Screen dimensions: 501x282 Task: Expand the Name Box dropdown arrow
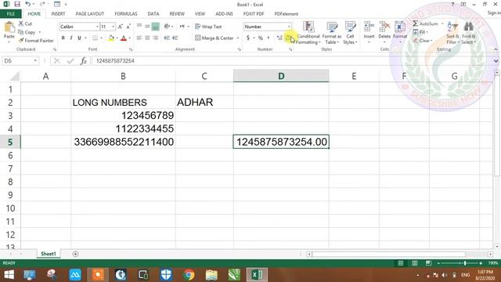tap(35, 61)
